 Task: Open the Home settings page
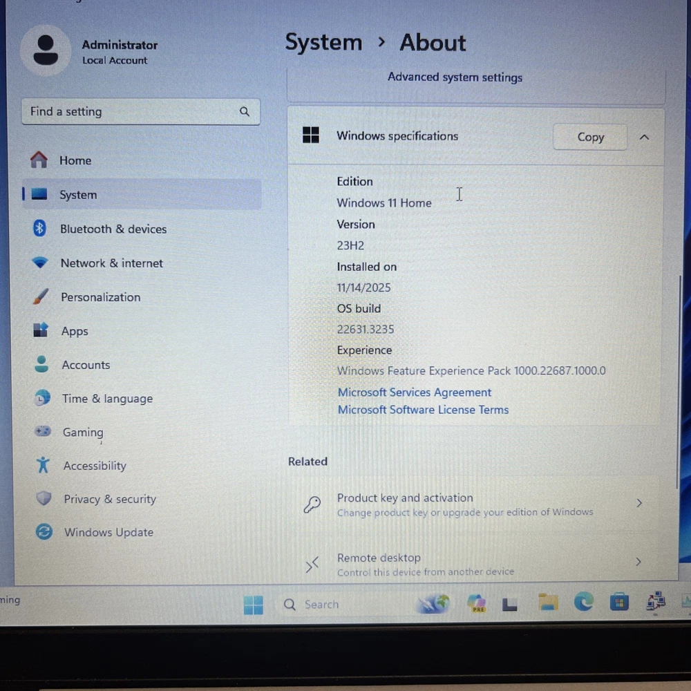[x=75, y=160]
